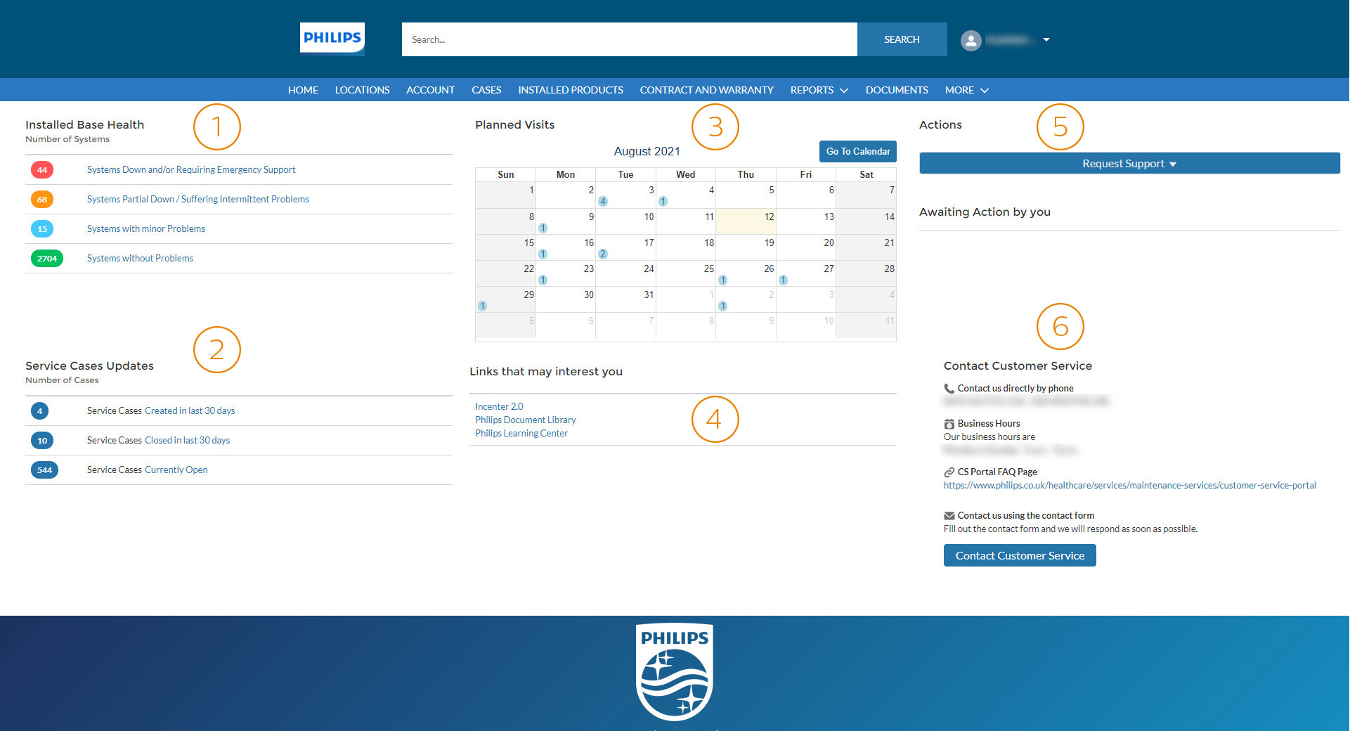The width and height of the screenshot is (1350, 731).
Task: Click the Go To Calendar button
Action: click(857, 151)
